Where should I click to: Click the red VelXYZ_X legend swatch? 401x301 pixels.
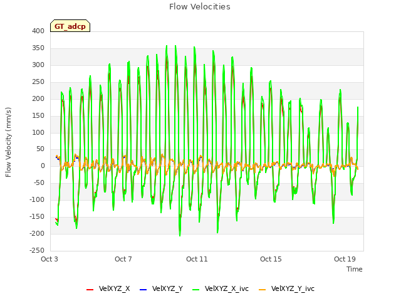(90, 290)
